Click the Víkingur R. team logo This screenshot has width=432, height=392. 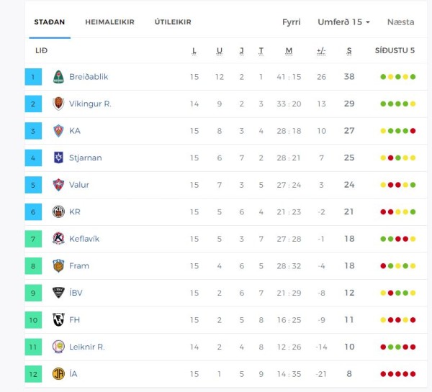click(x=58, y=104)
